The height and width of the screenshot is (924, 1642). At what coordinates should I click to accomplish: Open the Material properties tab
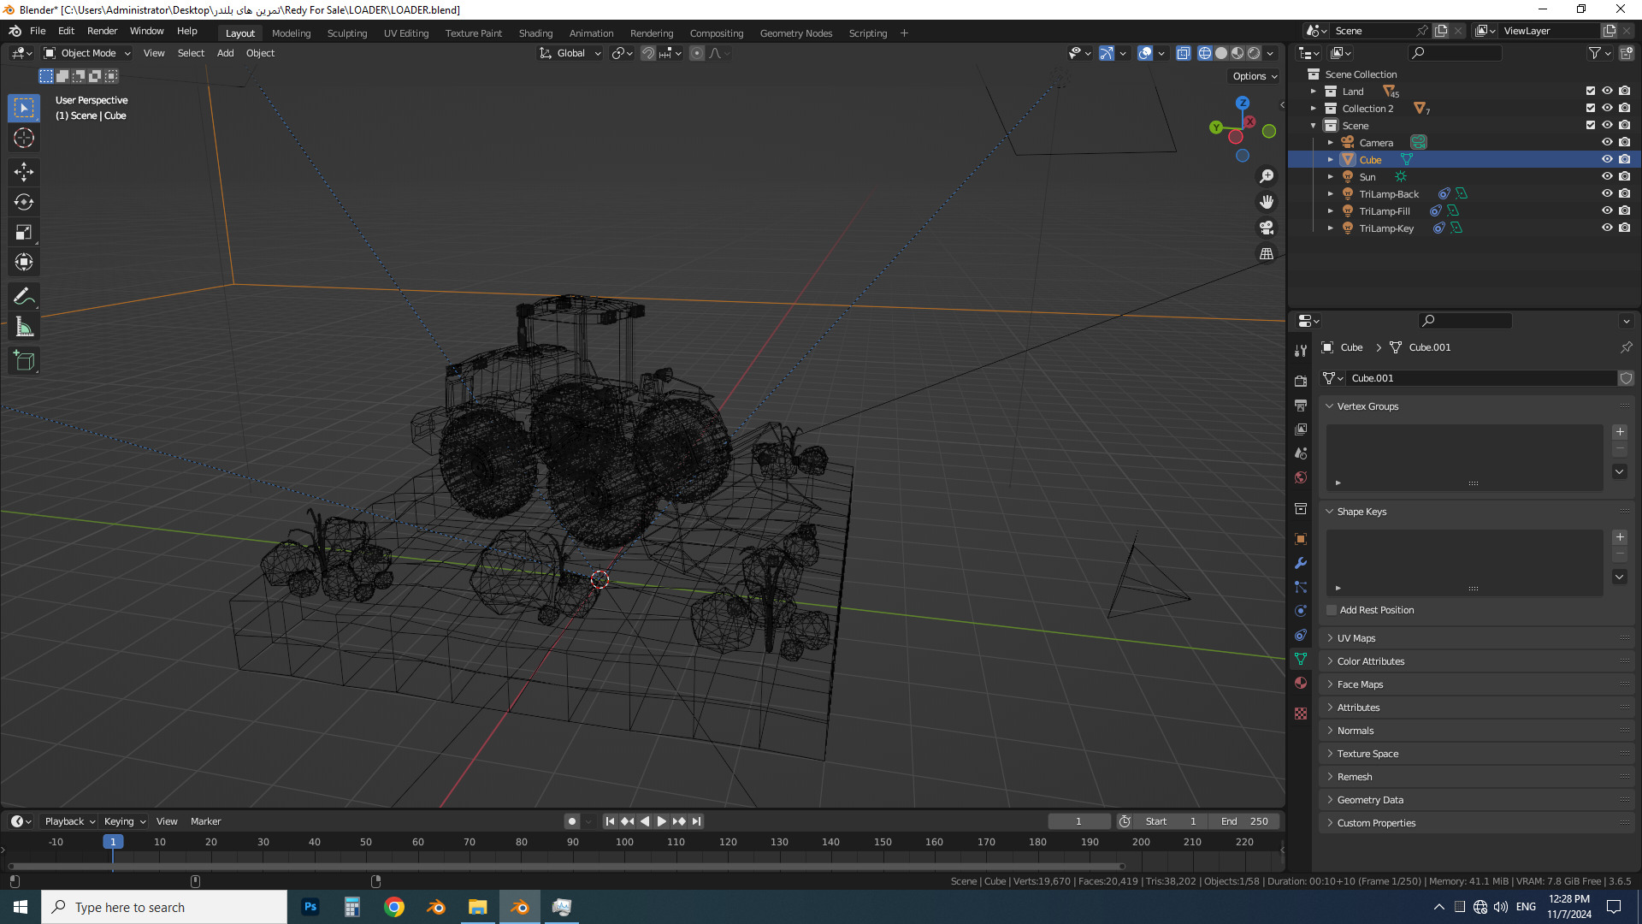[x=1301, y=683]
